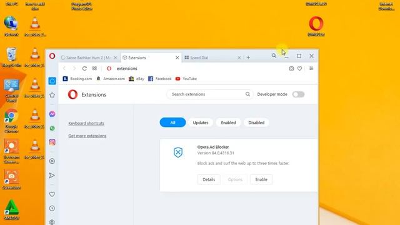
Task: Open sidebar Home icon
Action: (x=52, y=81)
